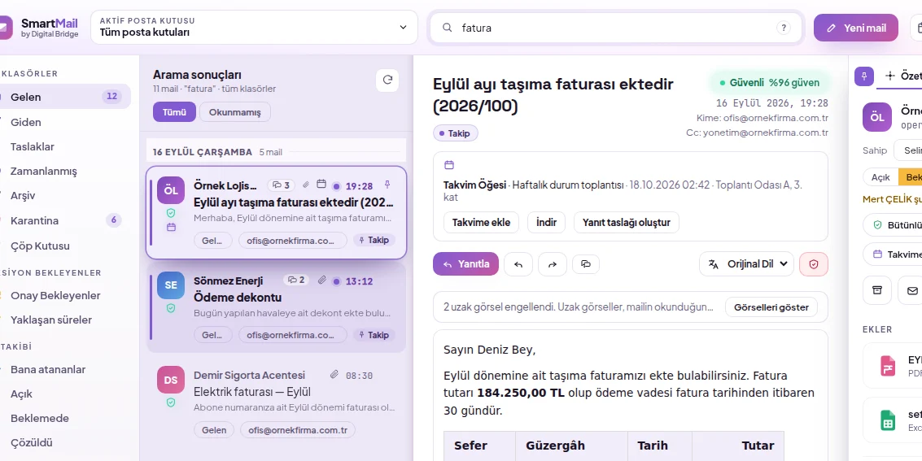This screenshot has width=922, height=461.
Task: Open the PDF attachment icon under Ekler
Action: (x=887, y=366)
